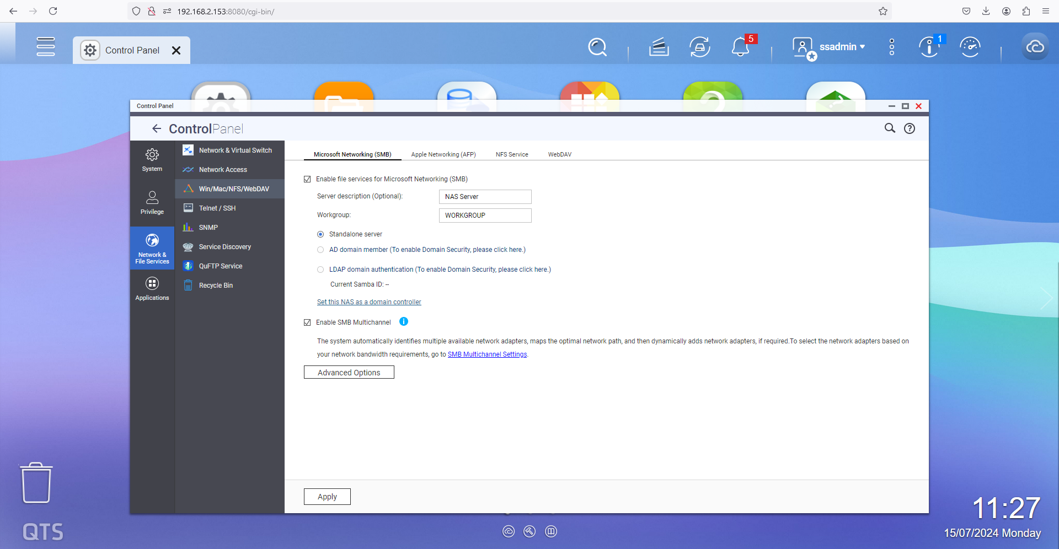Click the Server description input field
Screen dimensions: 1059x549
click(485, 197)
